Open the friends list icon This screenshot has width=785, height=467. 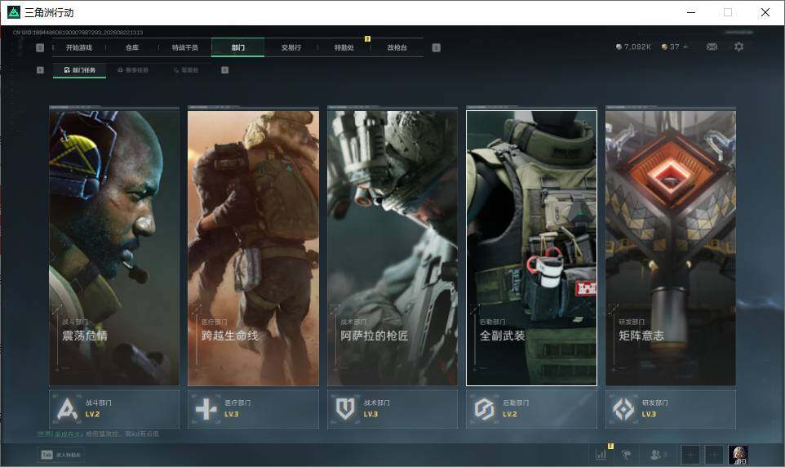[x=655, y=455]
